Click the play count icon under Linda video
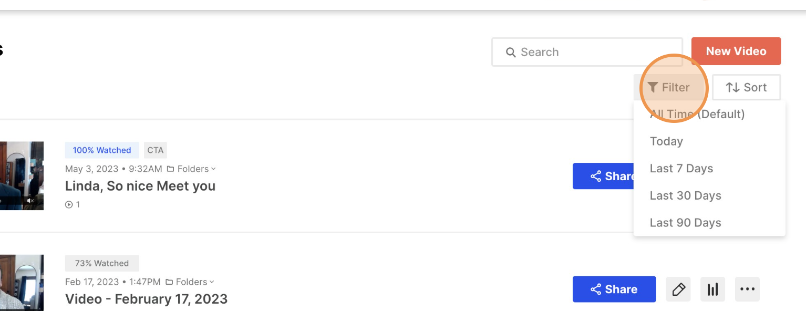 pos(69,205)
